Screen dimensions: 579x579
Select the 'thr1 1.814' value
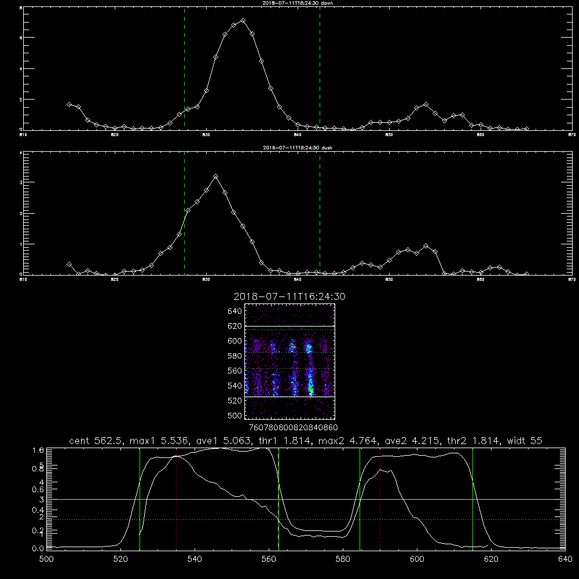pyautogui.click(x=285, y=441)
